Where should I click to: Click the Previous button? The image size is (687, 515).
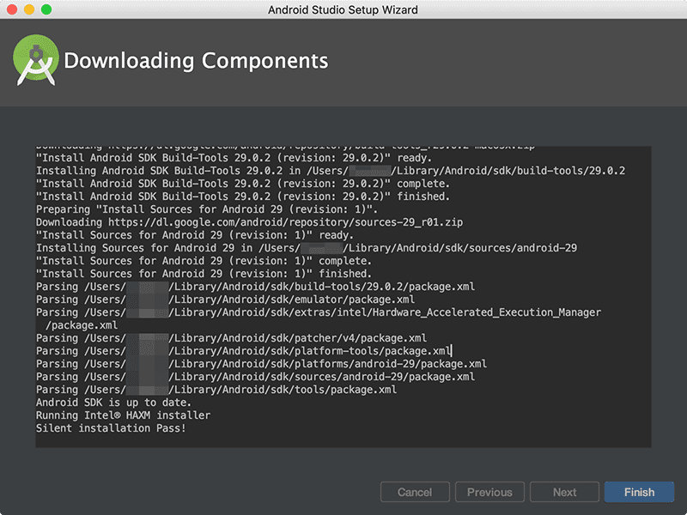[489, 492]
